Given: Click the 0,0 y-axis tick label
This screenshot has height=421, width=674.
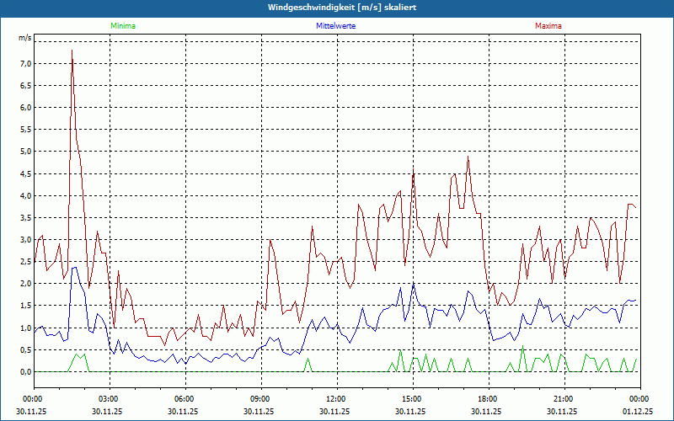Looking at the screenshot, I should click(x=25, y=371).
